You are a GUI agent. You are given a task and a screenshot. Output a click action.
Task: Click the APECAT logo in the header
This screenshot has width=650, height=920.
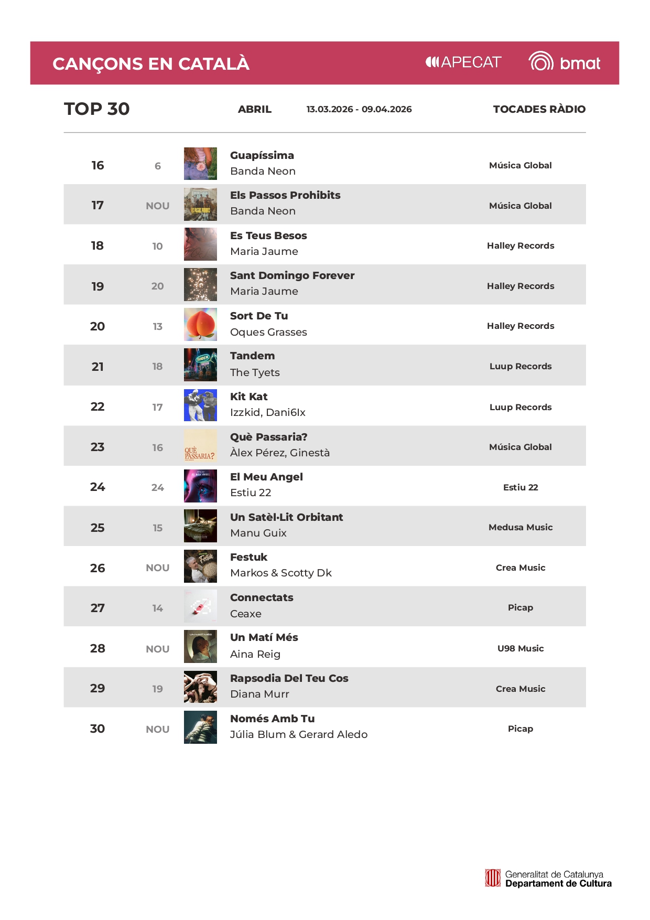click(463, 62)
